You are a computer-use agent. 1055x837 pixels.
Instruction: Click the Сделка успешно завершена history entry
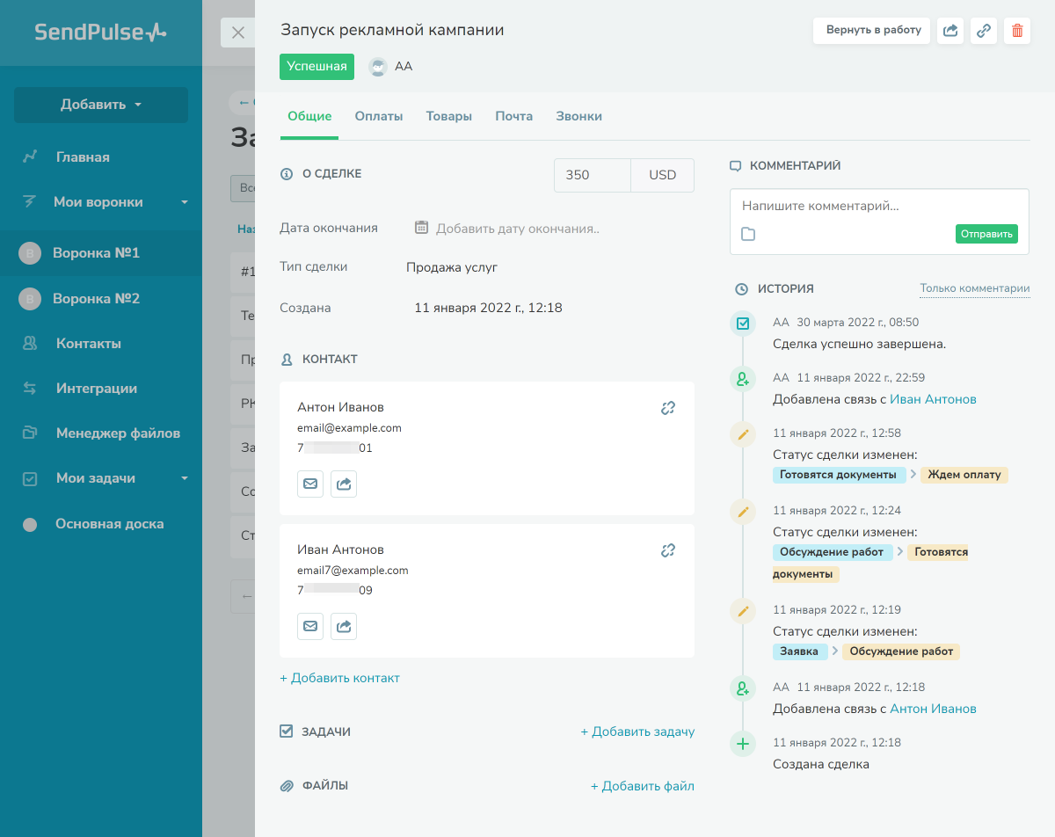coord(859,344)
